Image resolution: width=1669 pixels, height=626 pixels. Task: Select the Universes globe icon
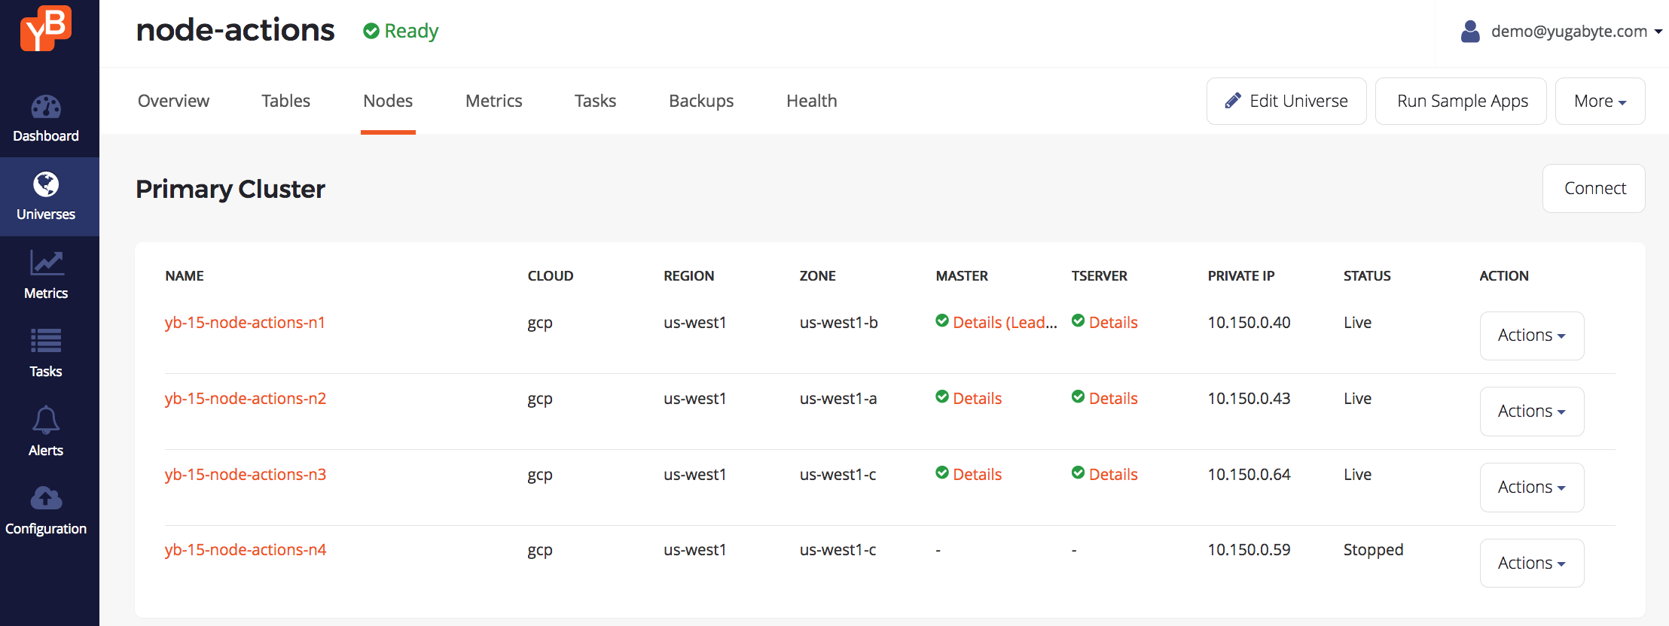[46, 184]
